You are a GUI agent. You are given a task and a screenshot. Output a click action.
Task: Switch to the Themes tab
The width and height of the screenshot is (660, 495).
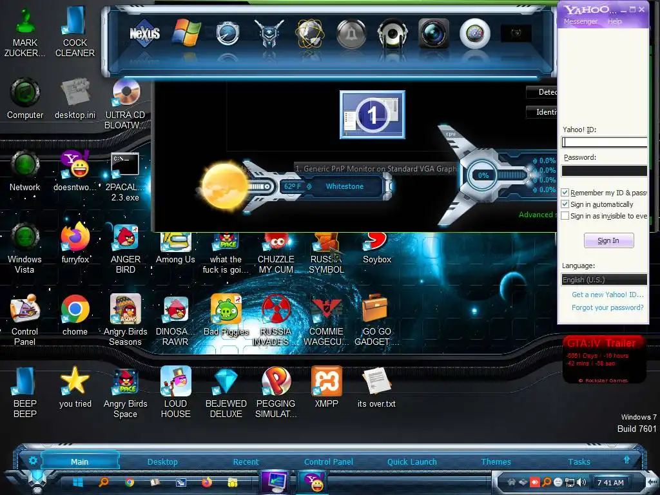(x=496, y=461)
